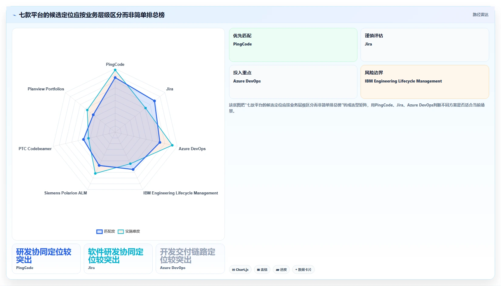The width and height of the screenshot is (501, 286).
Task: Open the 谨慎评估 Jira card
Action: point(425,45)
